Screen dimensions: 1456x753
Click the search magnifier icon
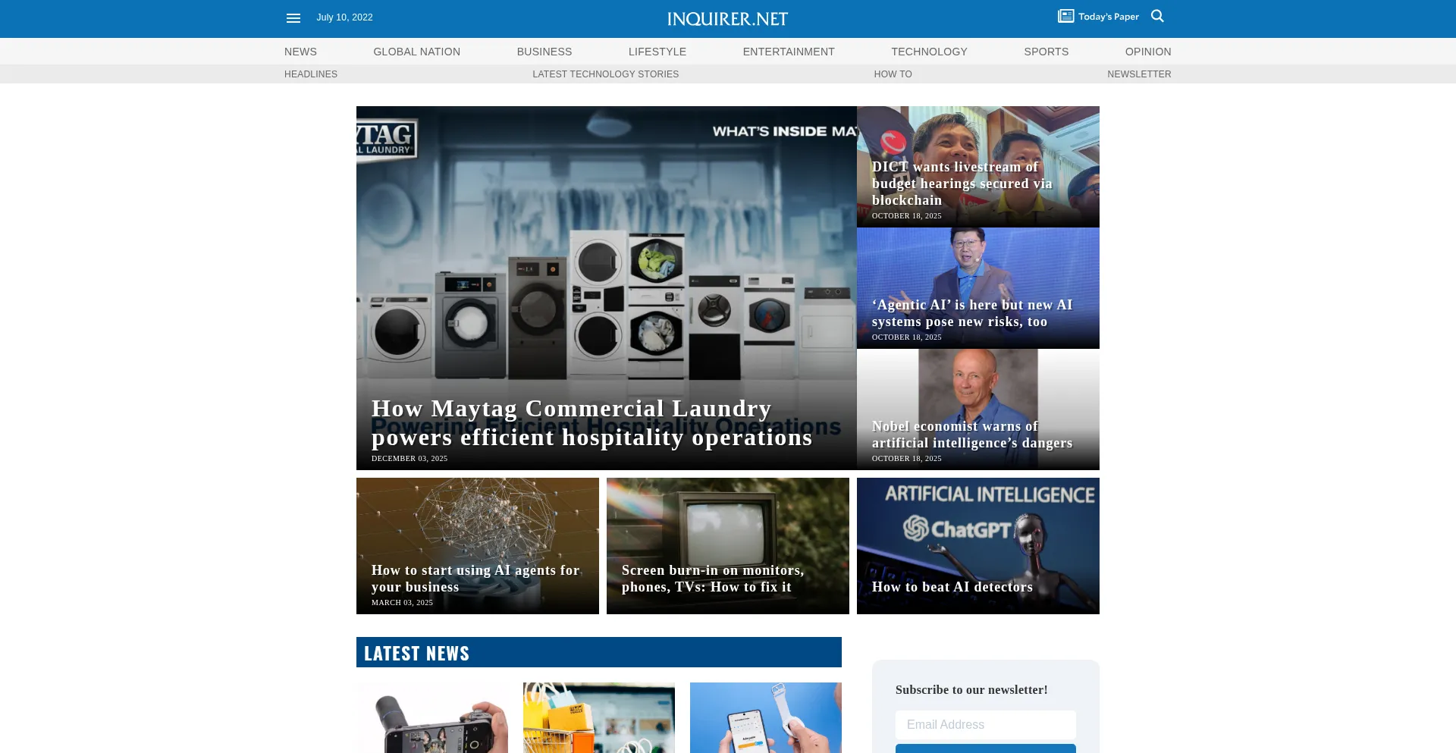tap(1157, 16)
